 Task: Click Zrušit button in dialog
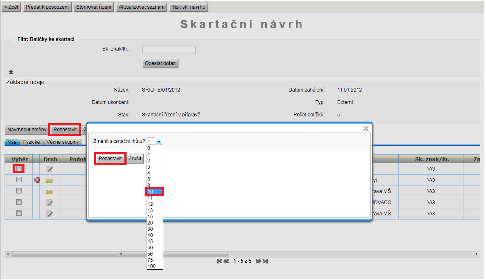coord(135,159)
